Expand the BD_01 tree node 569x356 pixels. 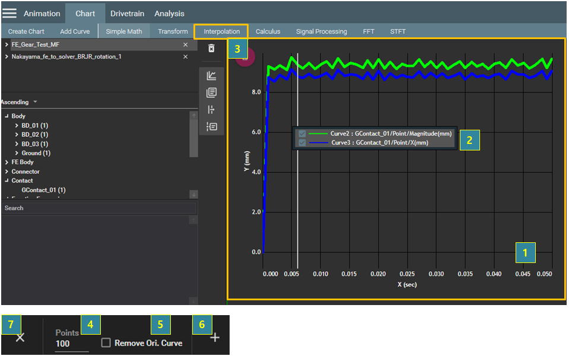pyautogui.click(x=16, y=126)
